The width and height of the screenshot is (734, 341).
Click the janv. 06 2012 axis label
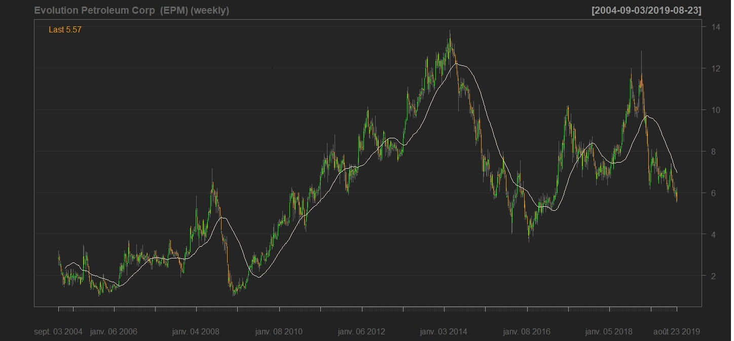coord(361,332)
